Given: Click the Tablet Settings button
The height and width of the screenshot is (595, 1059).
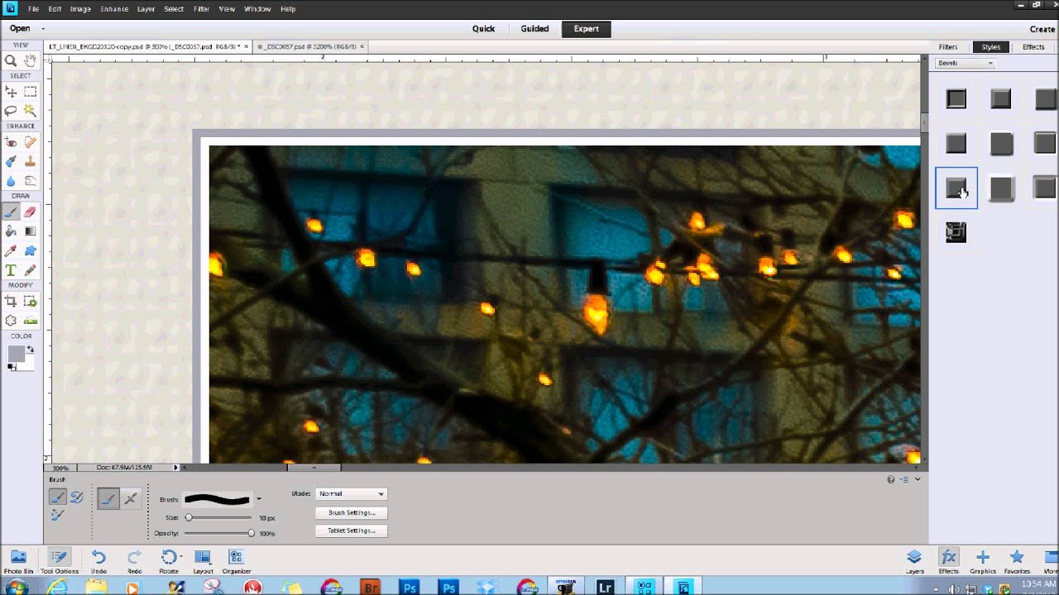Looking at the screenshot, I should [x=352, y=531].
